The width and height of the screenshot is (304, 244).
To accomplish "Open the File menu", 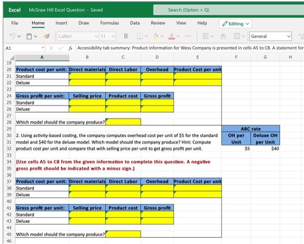I will click(x=15, y=23).
